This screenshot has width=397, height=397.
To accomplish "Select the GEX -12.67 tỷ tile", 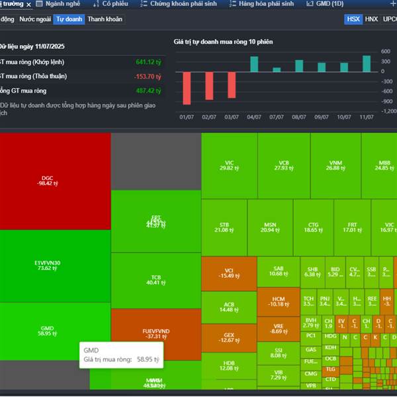I will 229,337.
